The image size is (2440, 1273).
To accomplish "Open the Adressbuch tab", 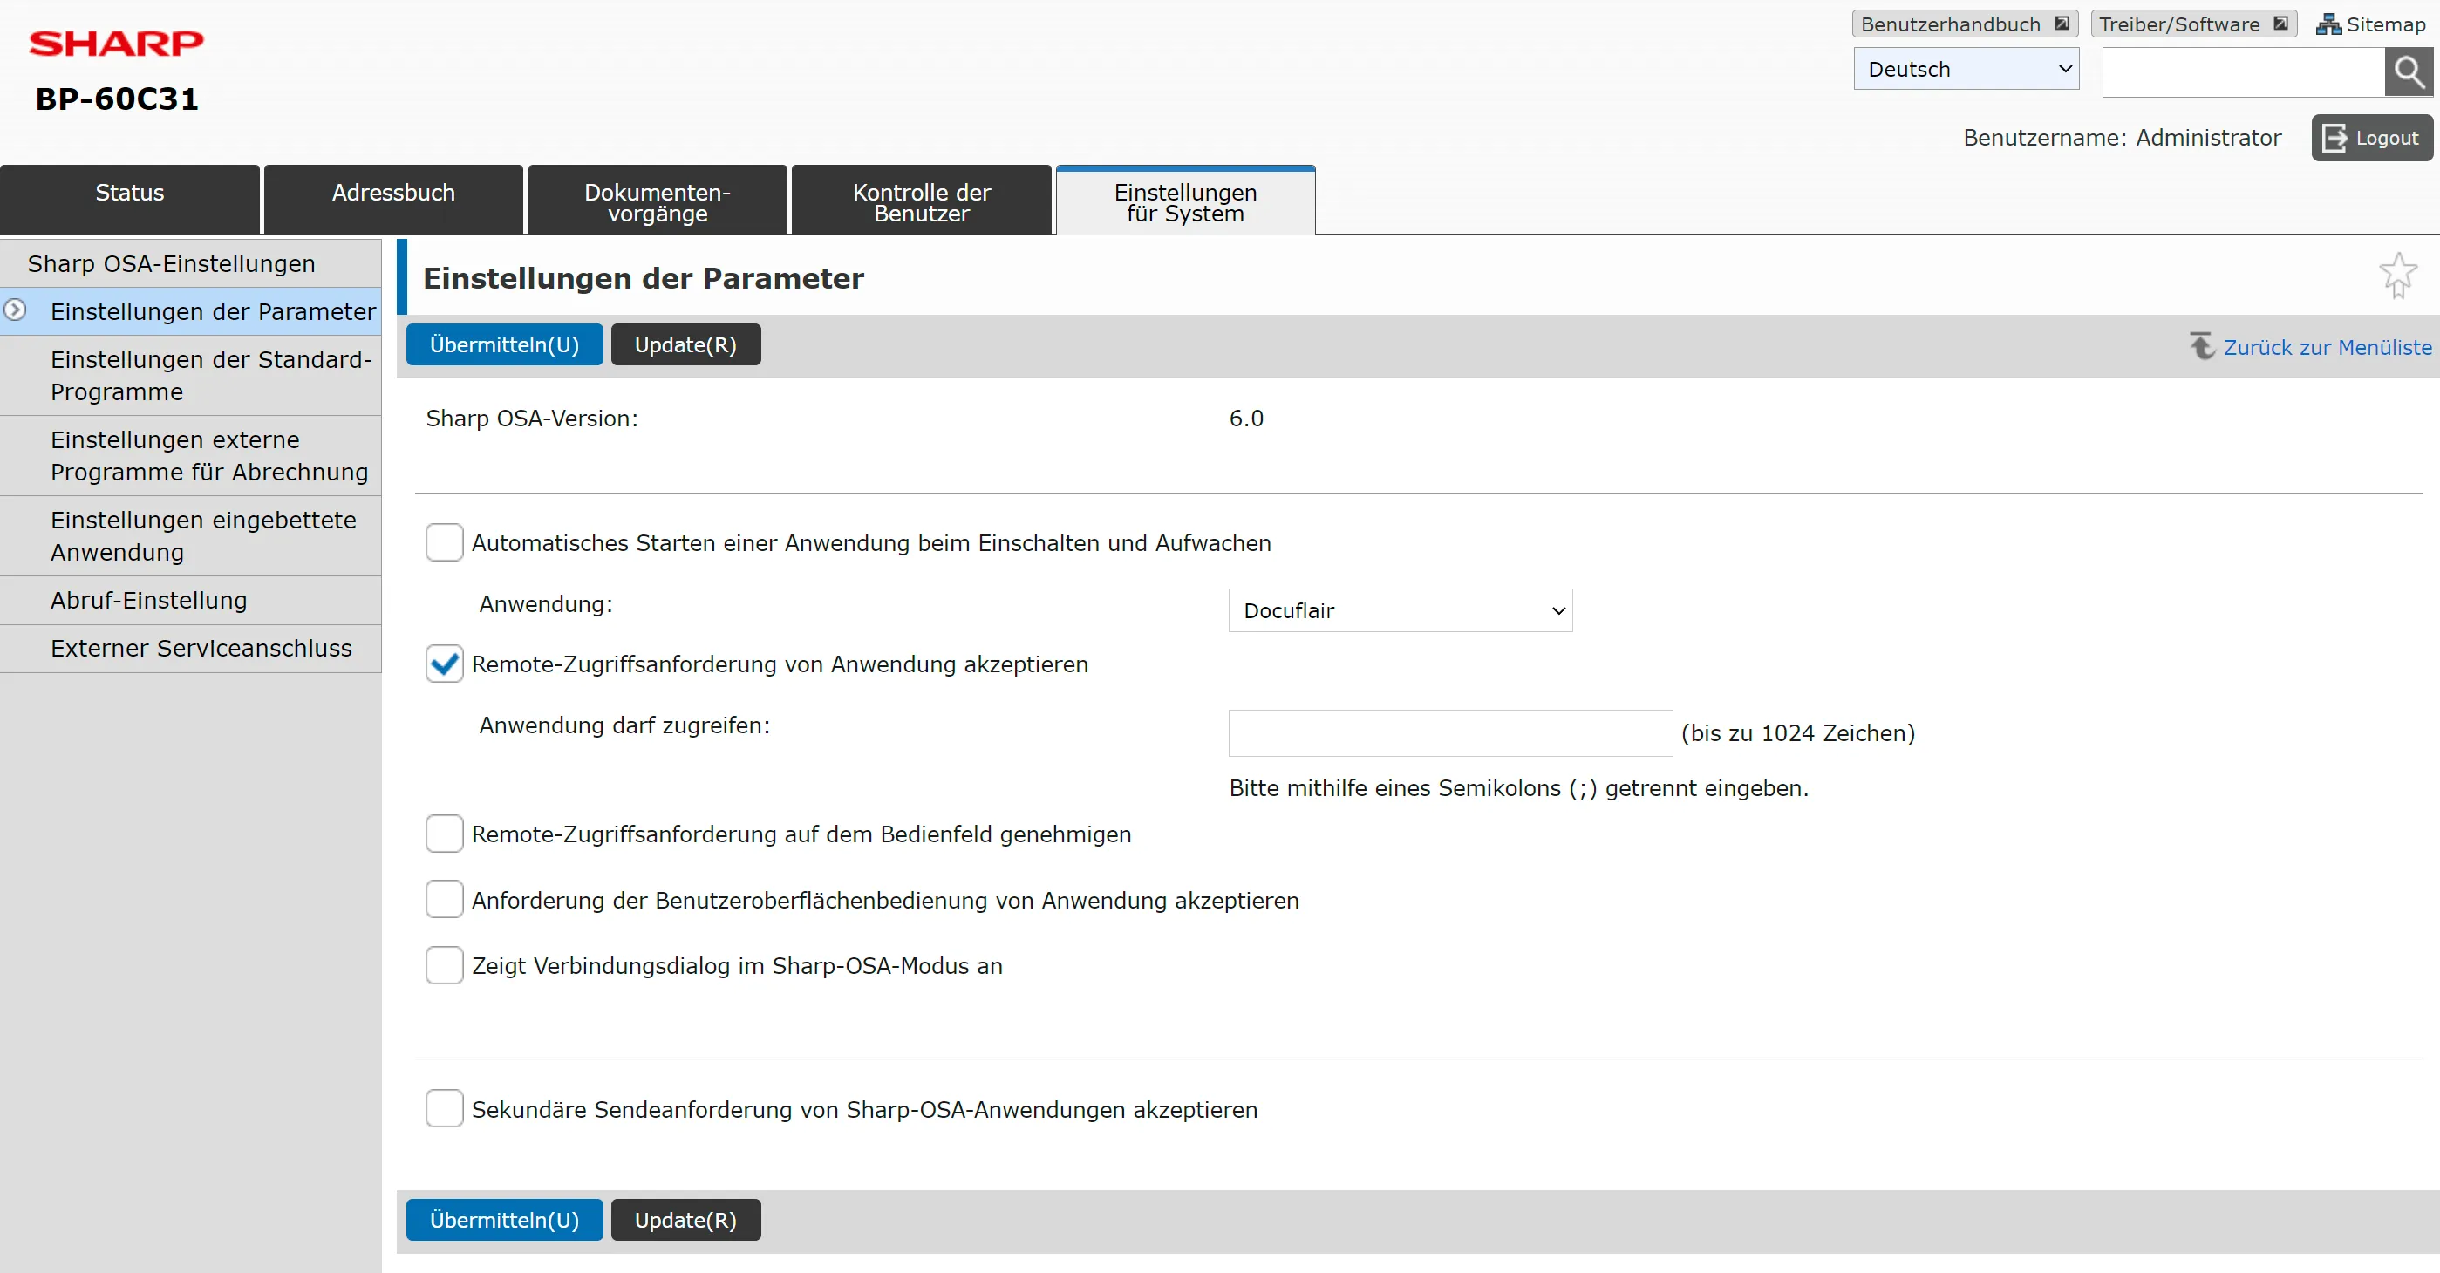I will (x=393, y=199).
